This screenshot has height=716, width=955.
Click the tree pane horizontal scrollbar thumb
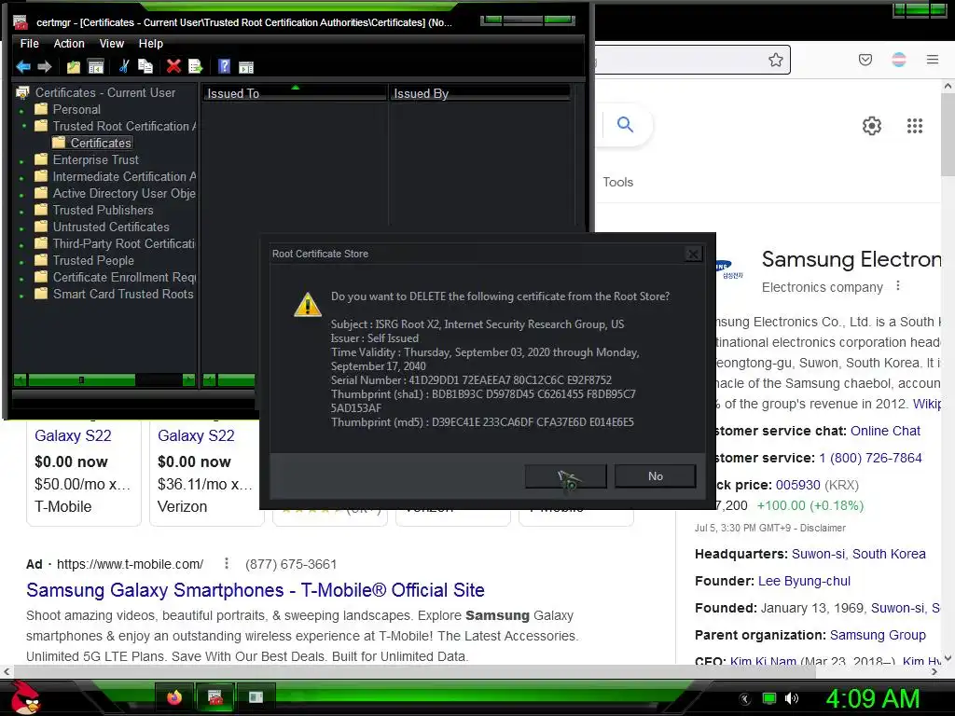(82, 380)
